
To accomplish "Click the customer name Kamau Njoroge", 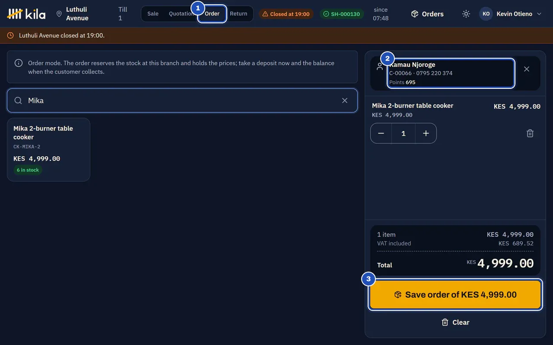I will (412, 65).
